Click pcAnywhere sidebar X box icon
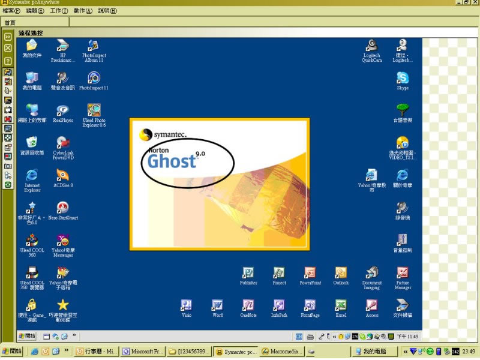 click(8, 48)
